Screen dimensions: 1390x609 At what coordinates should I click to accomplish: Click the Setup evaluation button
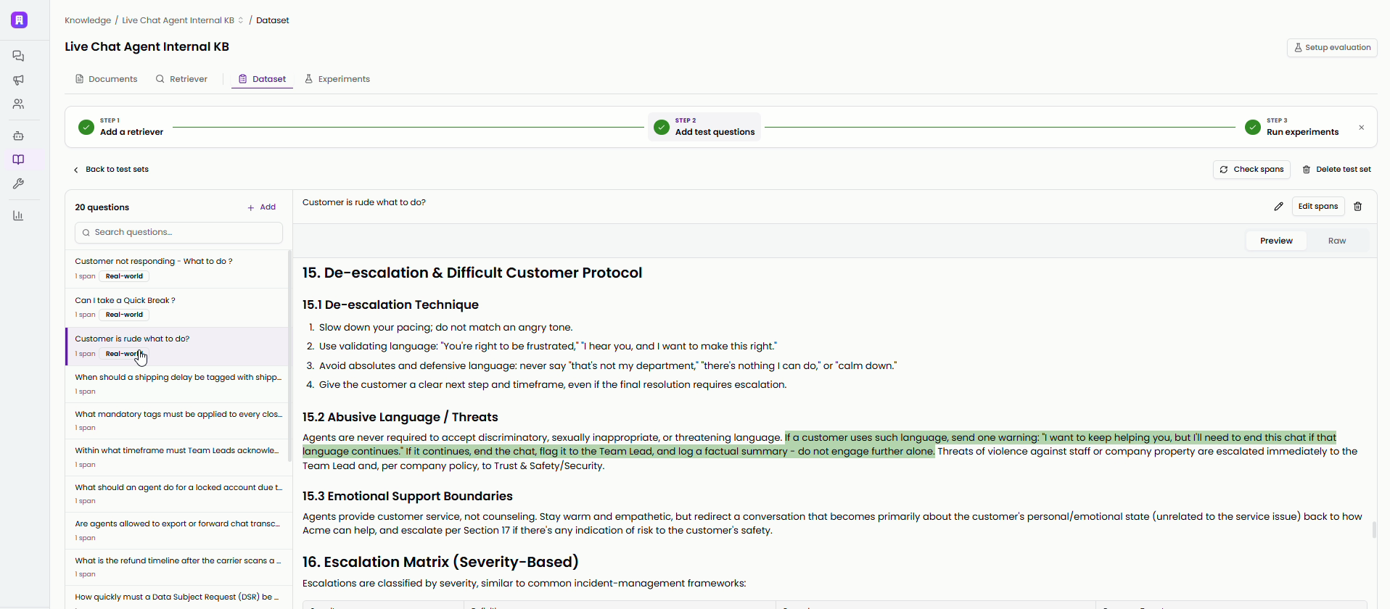tap(1332, 48)
